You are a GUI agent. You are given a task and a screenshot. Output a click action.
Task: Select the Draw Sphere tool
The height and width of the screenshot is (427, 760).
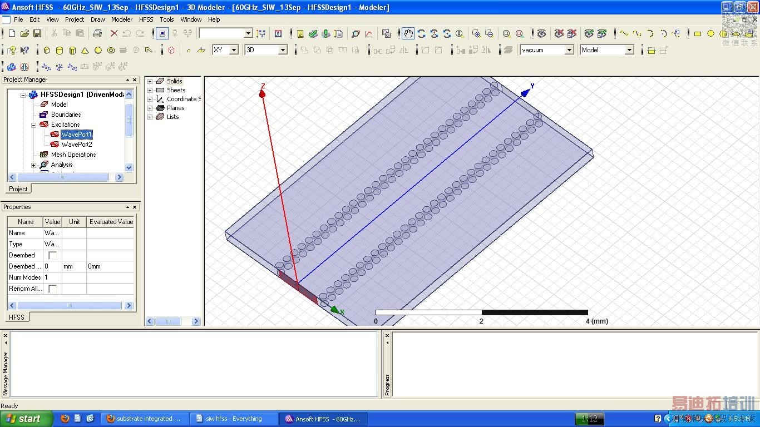click(98, 50)
